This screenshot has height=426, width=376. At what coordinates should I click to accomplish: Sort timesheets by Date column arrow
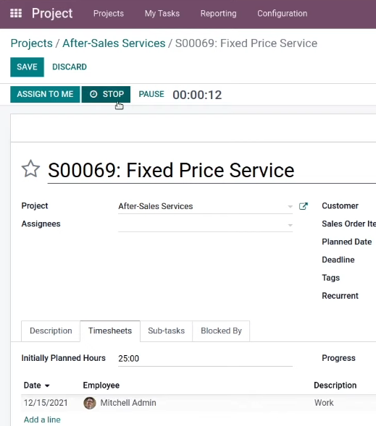tap(47, 385)
